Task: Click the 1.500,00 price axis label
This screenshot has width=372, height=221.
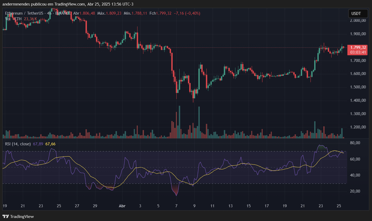Action: pos(358,87)
